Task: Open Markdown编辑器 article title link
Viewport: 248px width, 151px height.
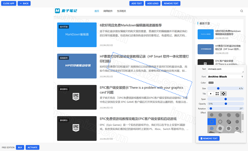Action: pyautogui.click(x=131, y=25)
